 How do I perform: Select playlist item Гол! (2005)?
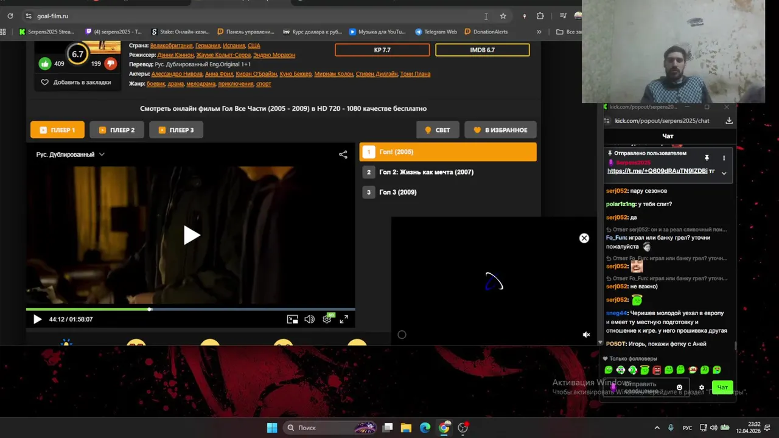[x=448, y=152]
